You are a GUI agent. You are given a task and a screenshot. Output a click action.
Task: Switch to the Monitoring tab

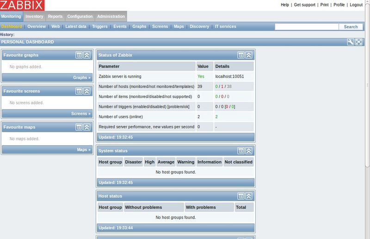click(11, 16)
